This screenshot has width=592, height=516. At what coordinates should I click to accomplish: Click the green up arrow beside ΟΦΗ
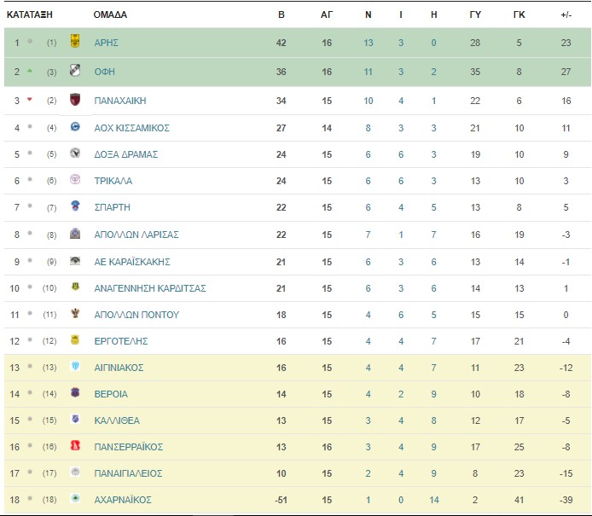click(x=30, y=71)
